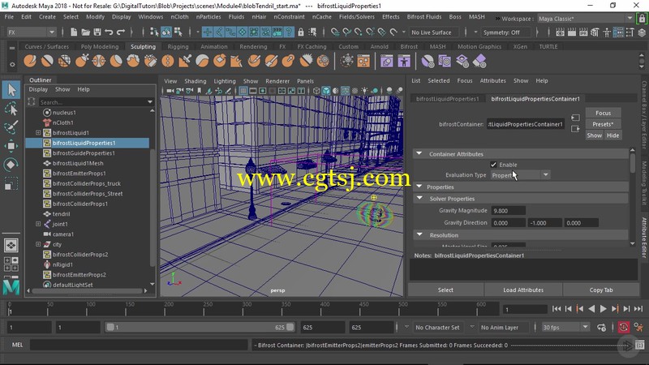Click the Presets* button

[603, 124]
